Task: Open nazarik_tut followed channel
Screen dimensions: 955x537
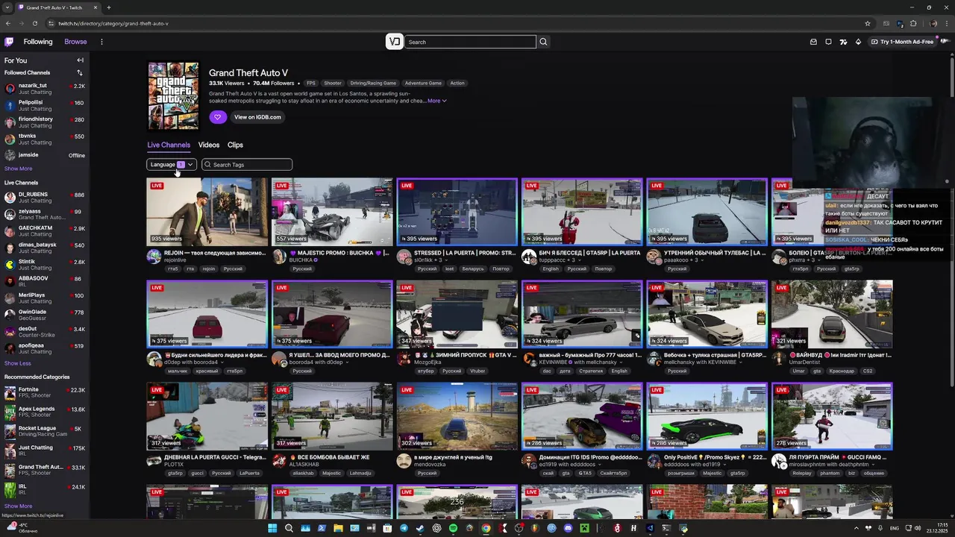Action: pos(45,88)
